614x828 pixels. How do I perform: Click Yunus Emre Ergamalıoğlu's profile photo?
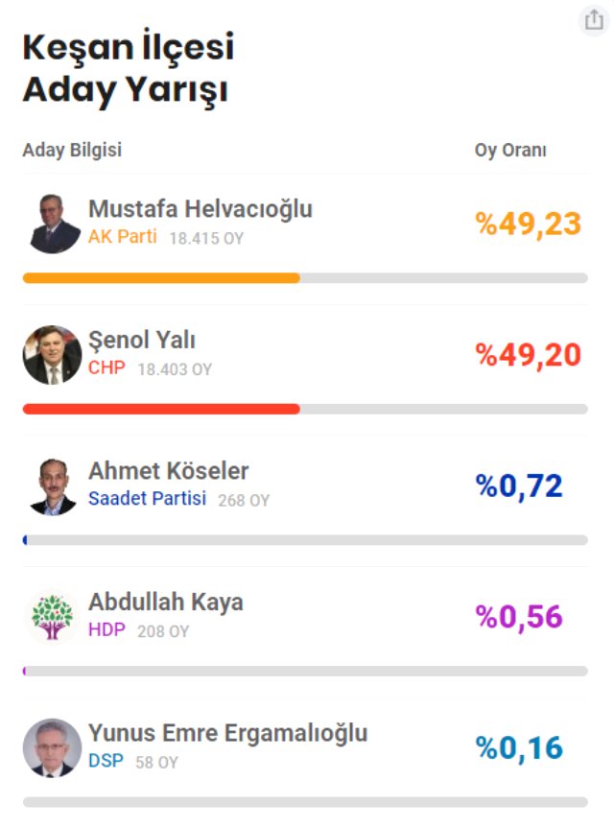click(x=52, y=747)
